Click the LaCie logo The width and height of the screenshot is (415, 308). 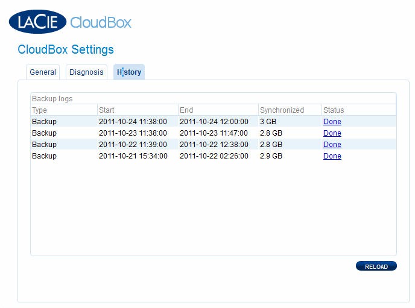tap(37, 22)
